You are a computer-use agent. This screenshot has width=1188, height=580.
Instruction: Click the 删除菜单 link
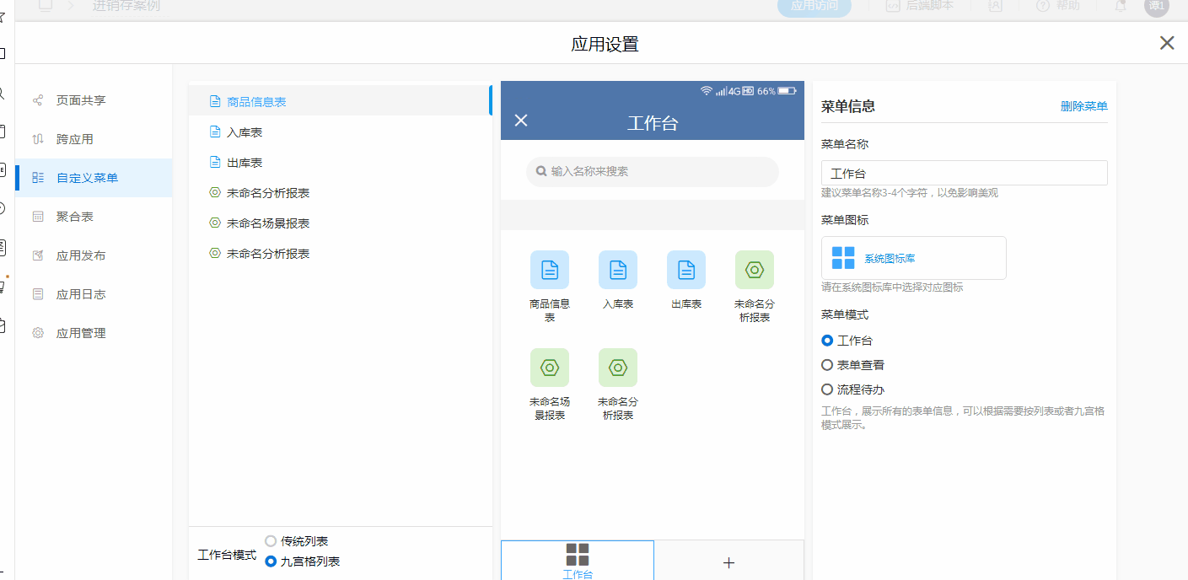[x=1083, y=106]
